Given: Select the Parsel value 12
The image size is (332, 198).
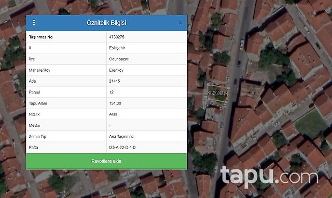Looking at the screenshot, I should point(112,93).
